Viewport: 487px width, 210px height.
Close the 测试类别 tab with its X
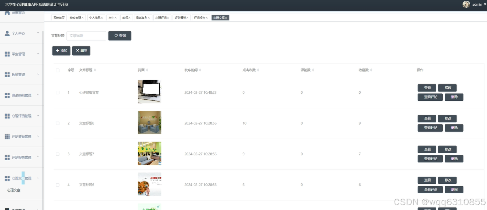[149, 18]
